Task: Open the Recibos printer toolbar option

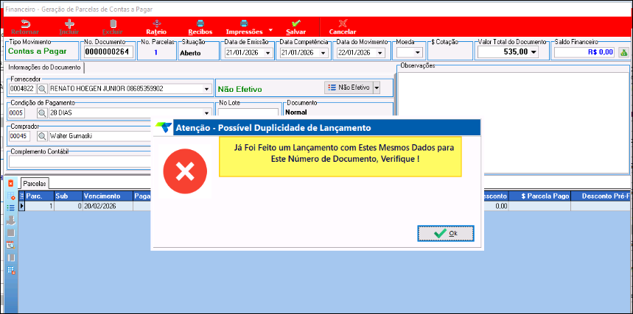Action: point(200,27)
